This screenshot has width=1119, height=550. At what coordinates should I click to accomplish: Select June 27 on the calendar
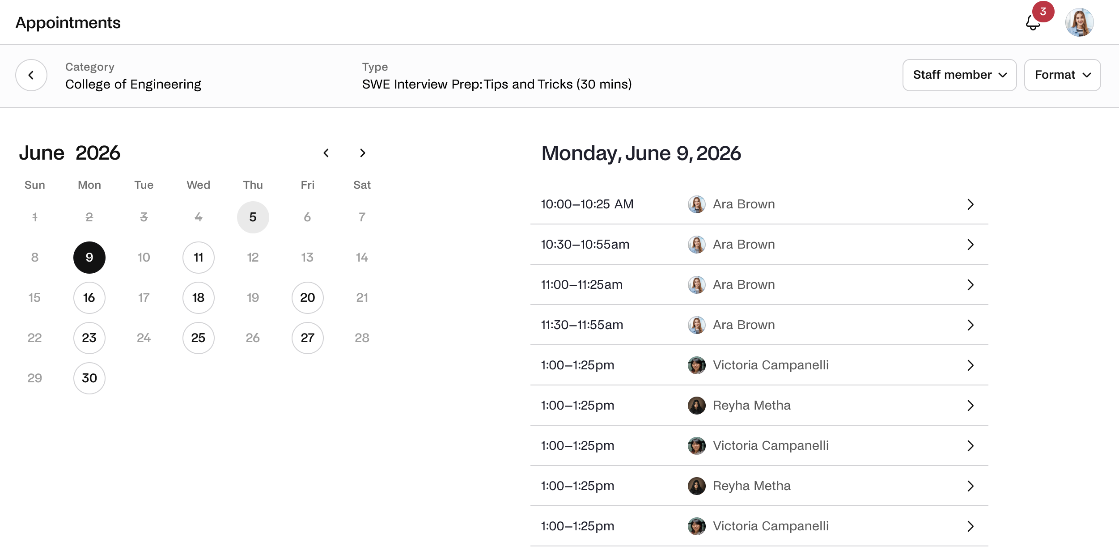point(308,338)
